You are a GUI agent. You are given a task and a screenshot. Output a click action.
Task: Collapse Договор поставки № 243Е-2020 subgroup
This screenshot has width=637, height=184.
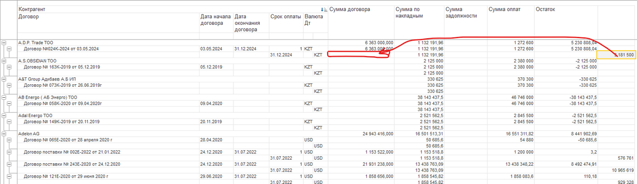tap(9, 164)
